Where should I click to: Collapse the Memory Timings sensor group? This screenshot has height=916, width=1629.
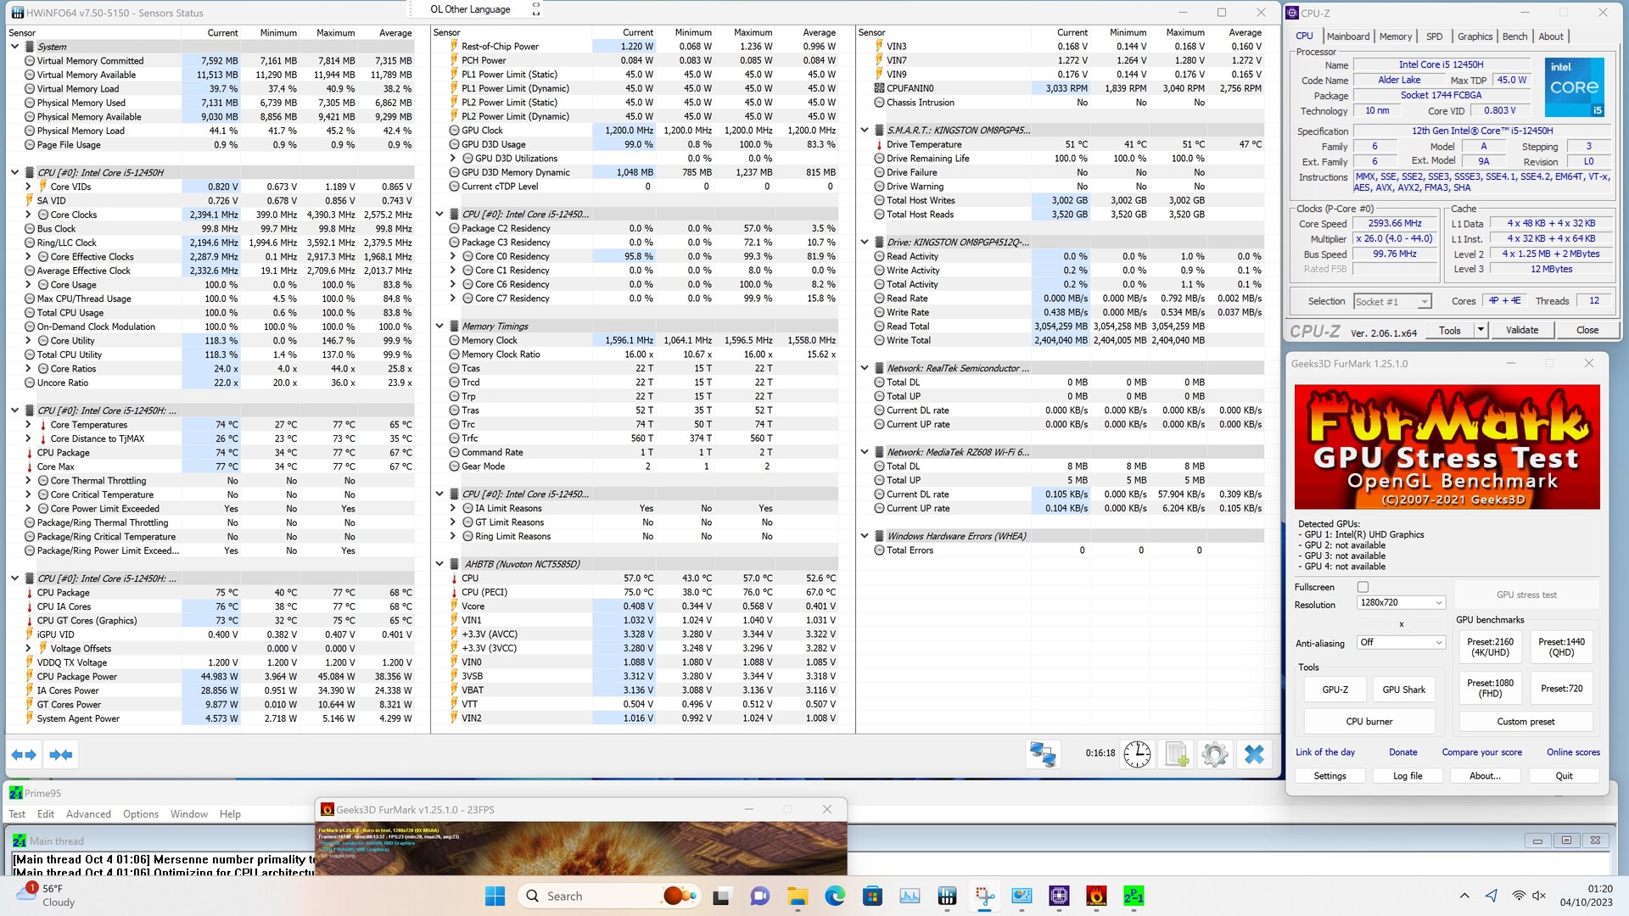coord(439,326)
